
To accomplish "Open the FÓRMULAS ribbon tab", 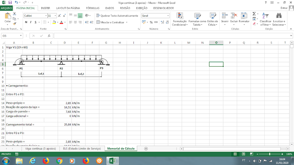I will coord(93,8).
